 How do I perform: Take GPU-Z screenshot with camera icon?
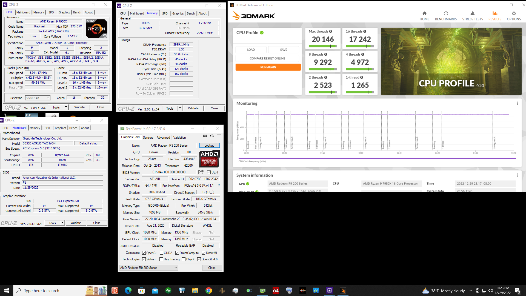click(x=205, y=136)
